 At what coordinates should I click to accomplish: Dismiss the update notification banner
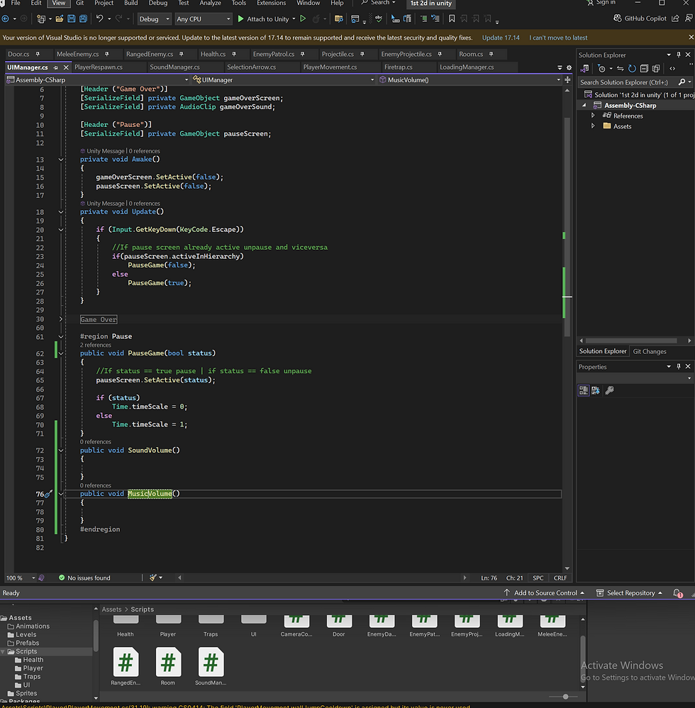click(x=691, y=37)
